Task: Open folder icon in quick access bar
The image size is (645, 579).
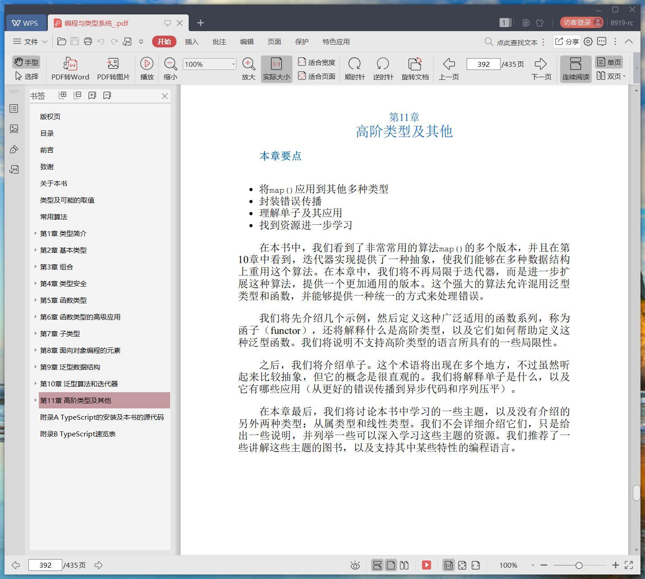Action: pos(62,42)
